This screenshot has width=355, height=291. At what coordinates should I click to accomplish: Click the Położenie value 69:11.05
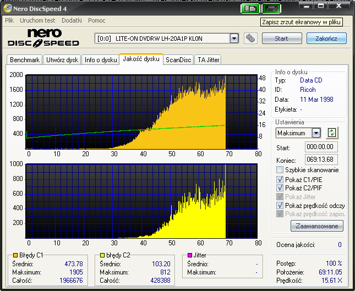330,272
